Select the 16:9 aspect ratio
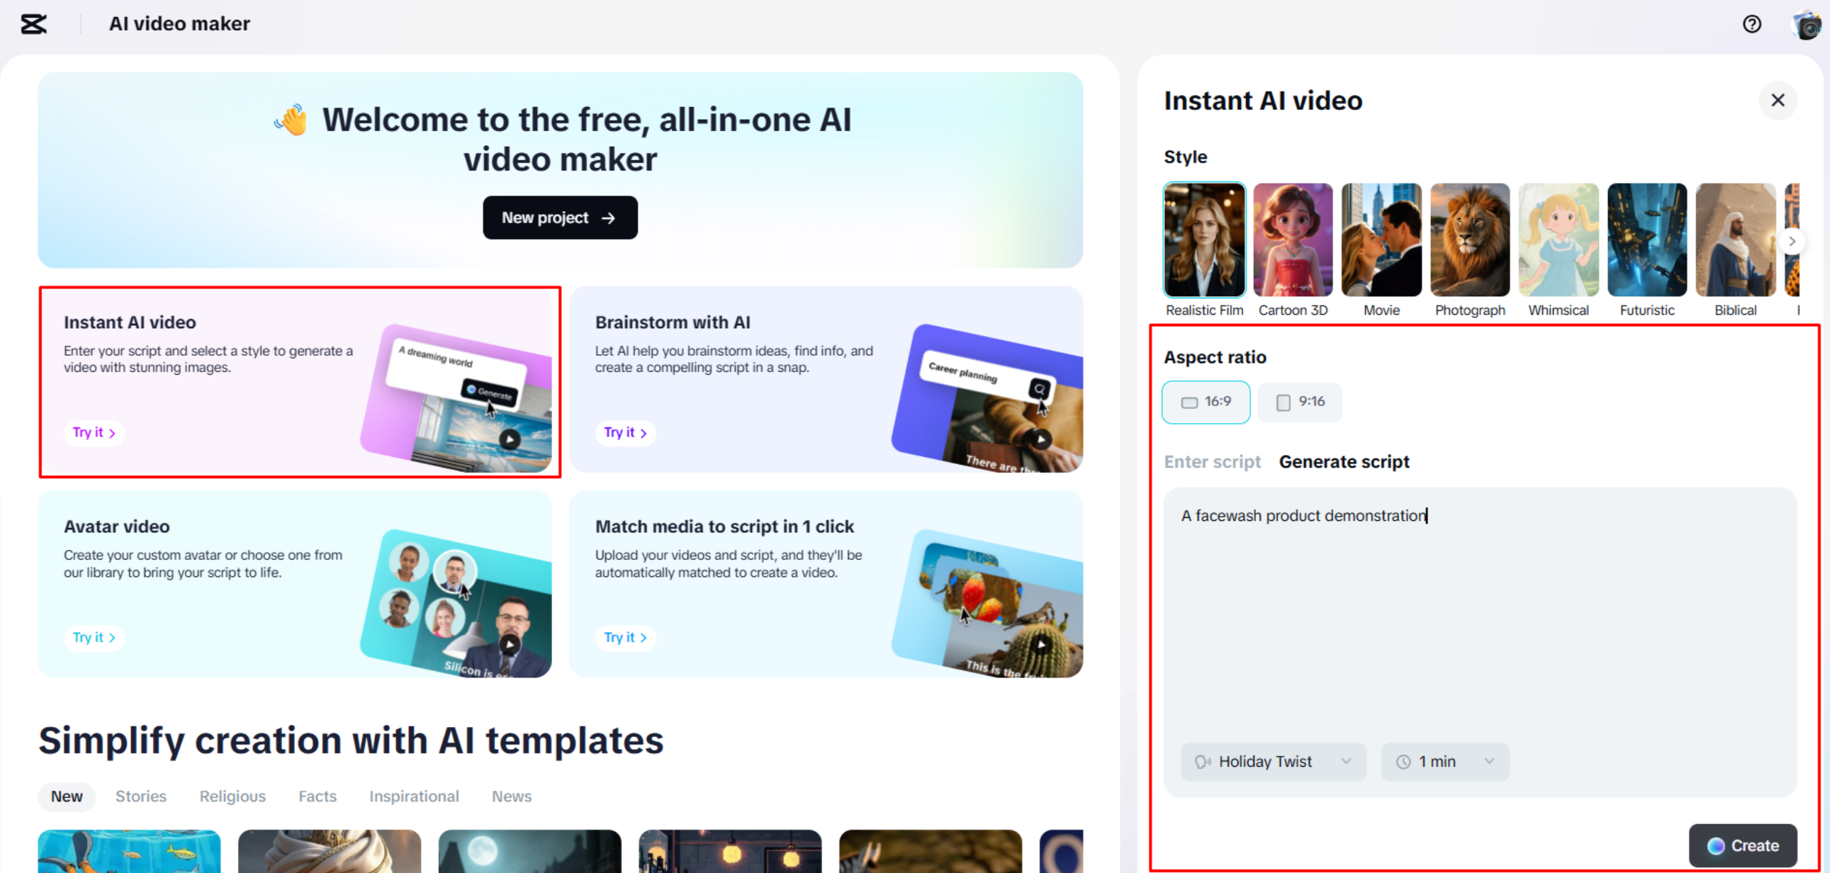The height and width of the screenshot is (873, 1830). (1206, 401)
